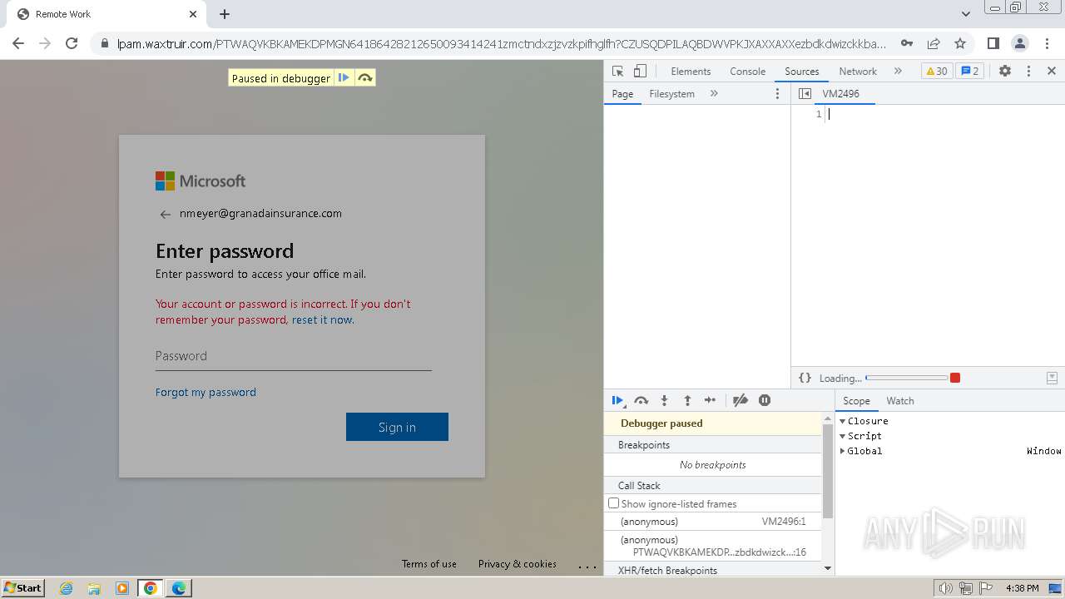Click reset it now link
Viewport: 1065px width, 599px height.
click(322, 320)
